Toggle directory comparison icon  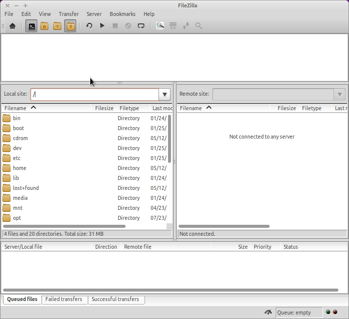click(173, 26)
